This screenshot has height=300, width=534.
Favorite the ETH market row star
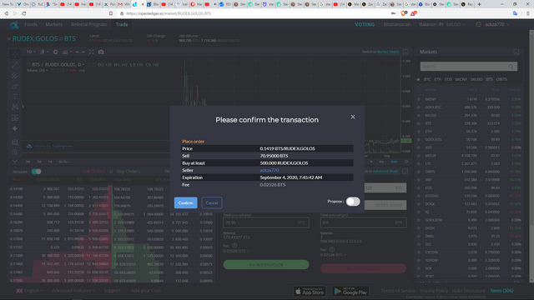coord(419,132)
